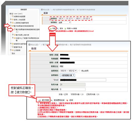Image resolution: width=132 pixels, height=121 pixels.
Task: Click the status text 可取用本數:20
Action: coord(77,94)
